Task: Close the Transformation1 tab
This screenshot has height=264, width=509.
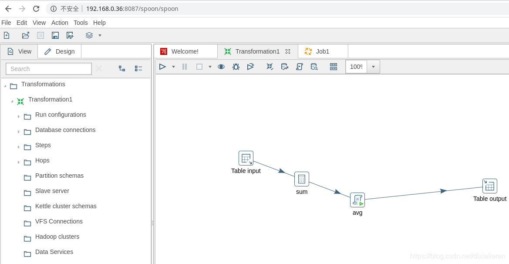Action: [288, 51]
